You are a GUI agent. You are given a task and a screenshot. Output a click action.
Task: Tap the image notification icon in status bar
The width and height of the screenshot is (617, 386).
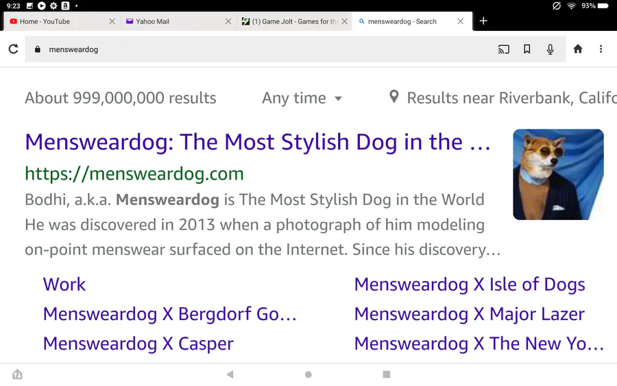pos(29,6)
